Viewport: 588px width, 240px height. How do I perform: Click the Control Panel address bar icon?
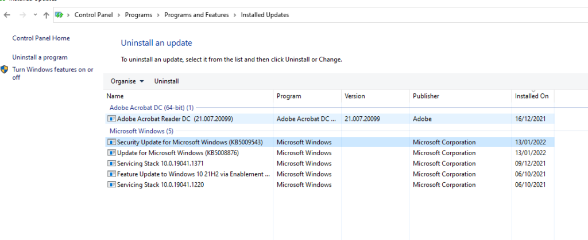pyautogui.click(x=59, y=15)
